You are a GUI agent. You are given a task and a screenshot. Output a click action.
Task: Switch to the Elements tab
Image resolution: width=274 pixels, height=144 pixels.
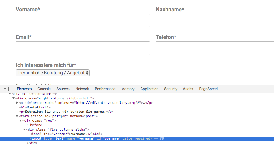pyautogui.click(x=24, y=89)
